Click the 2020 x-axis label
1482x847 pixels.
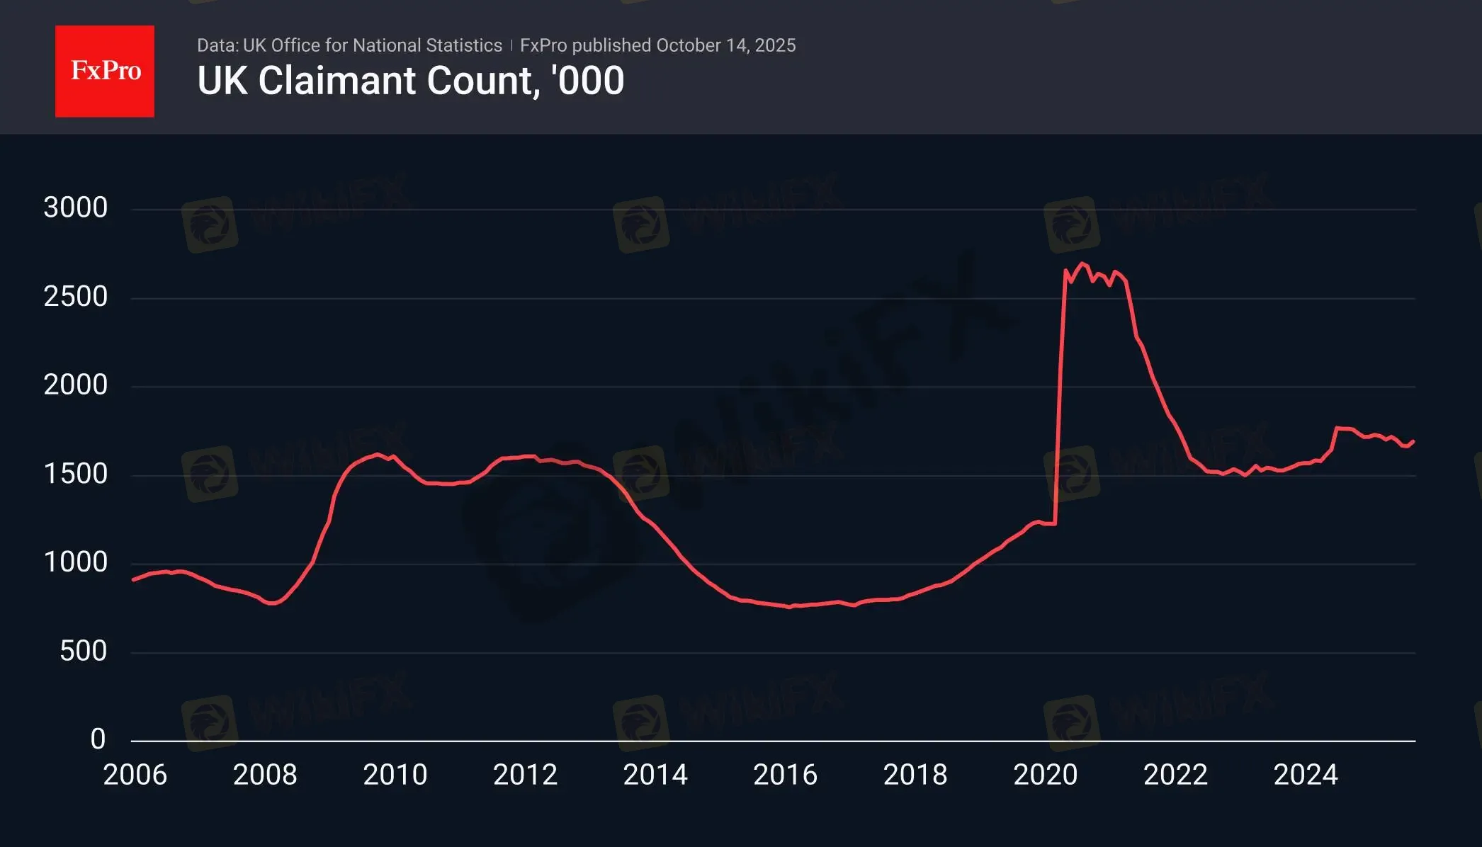point(1045,775)
